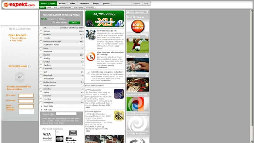Click the VISA payment logo
Screen dimensions: 254x143
[x=47, y=134]
